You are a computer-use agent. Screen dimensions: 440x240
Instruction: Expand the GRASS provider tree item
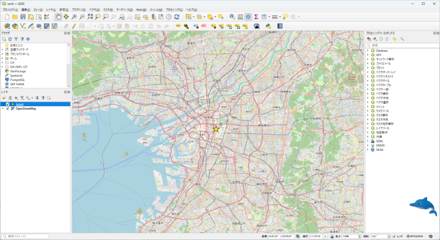click(368, 145)
